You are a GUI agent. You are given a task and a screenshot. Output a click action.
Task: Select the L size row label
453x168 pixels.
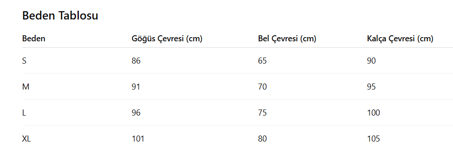click(24, 113)
